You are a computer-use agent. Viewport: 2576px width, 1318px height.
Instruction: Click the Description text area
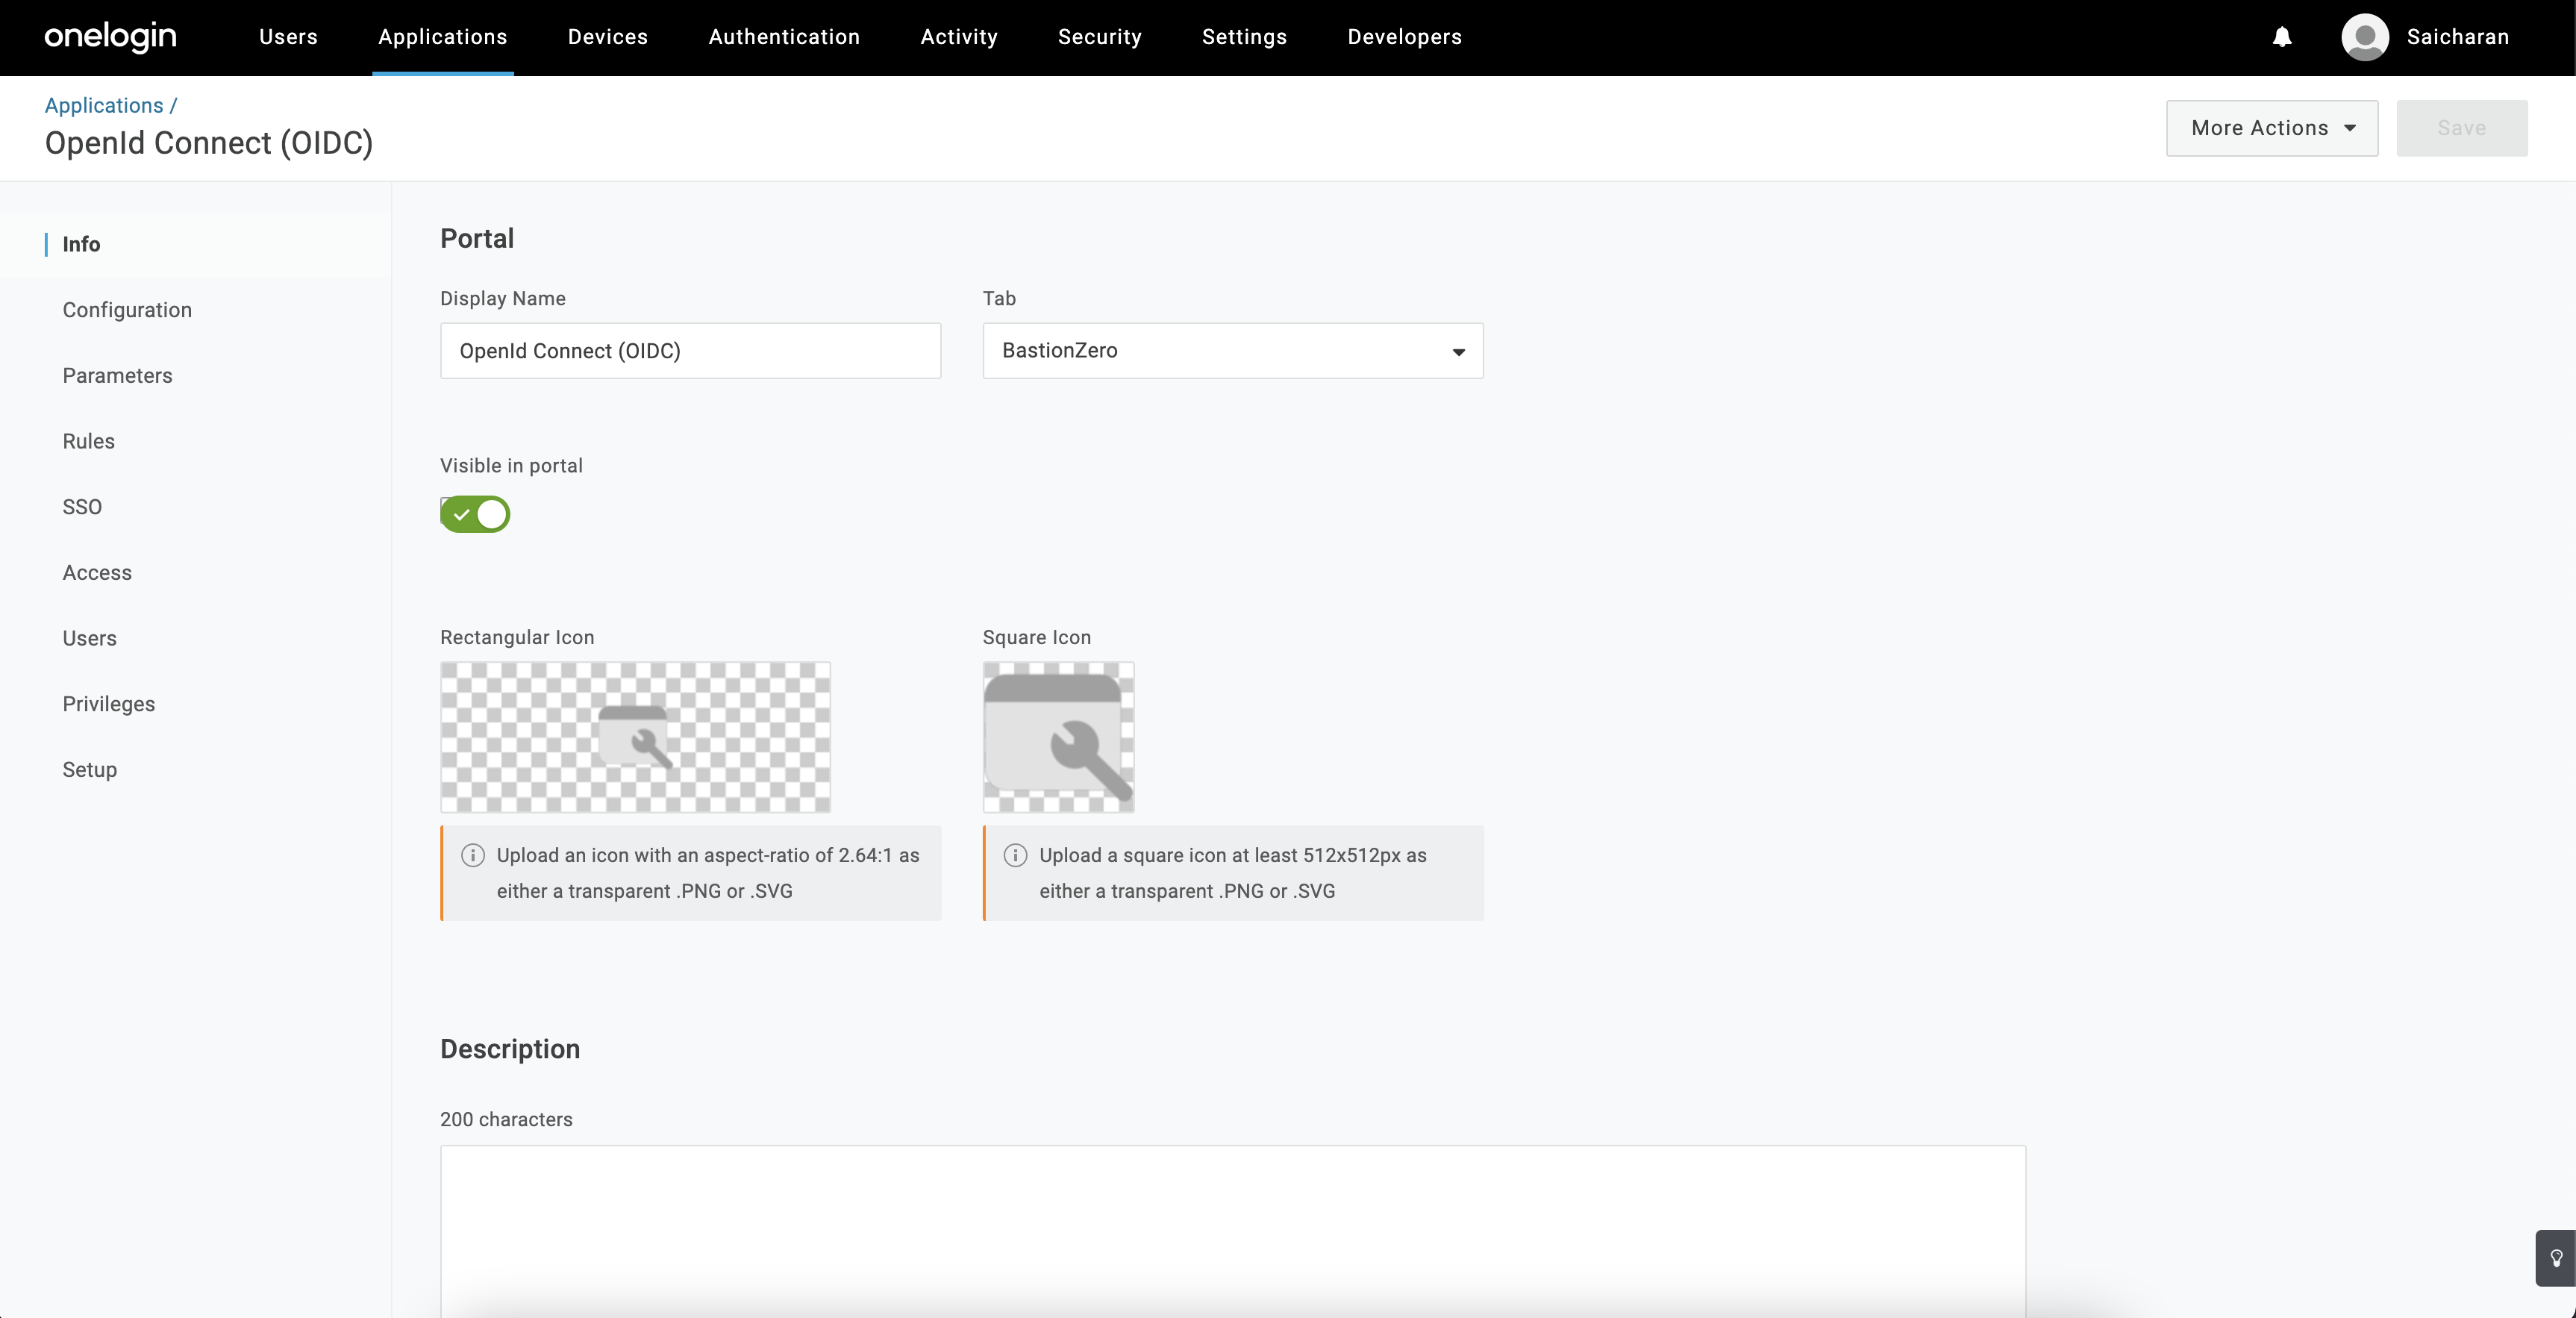click(x=1233, y=1231)
